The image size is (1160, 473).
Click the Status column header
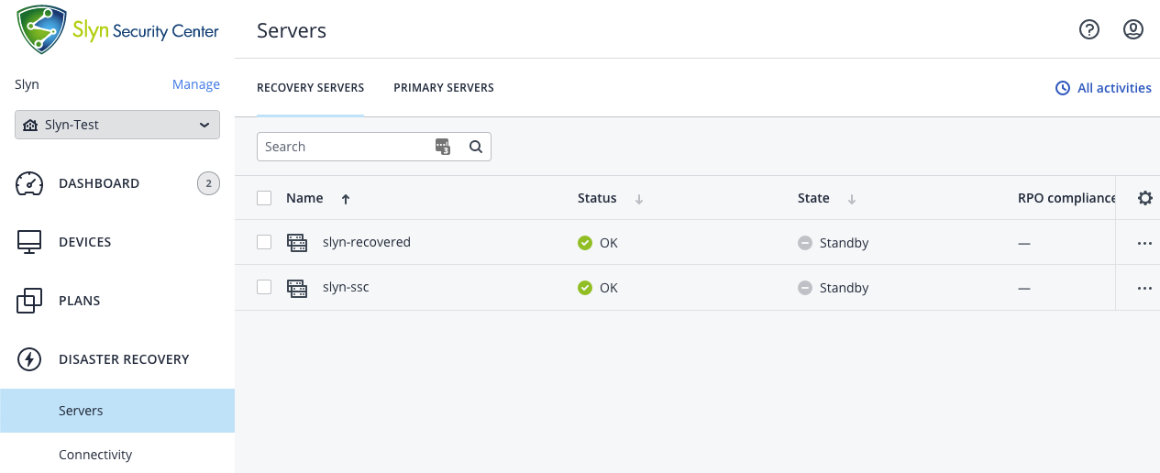tap(597, 198)
